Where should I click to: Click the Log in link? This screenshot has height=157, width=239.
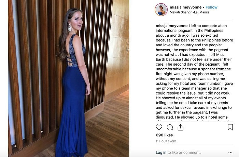(x=161, y=153)
